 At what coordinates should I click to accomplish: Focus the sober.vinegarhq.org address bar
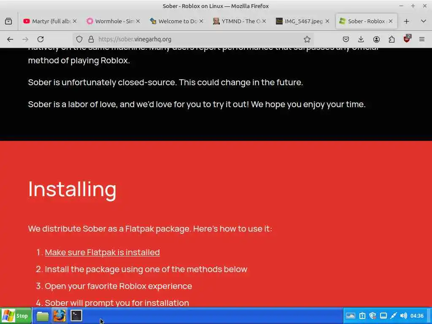click(193, 39)
